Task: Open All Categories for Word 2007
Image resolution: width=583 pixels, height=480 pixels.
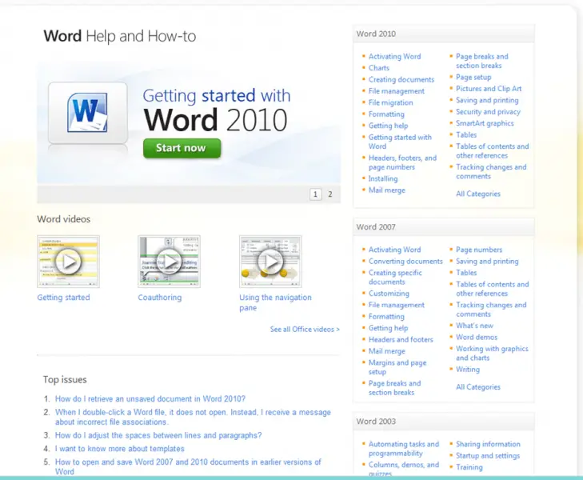Action: pyautogui.click(x=478, y=387)
